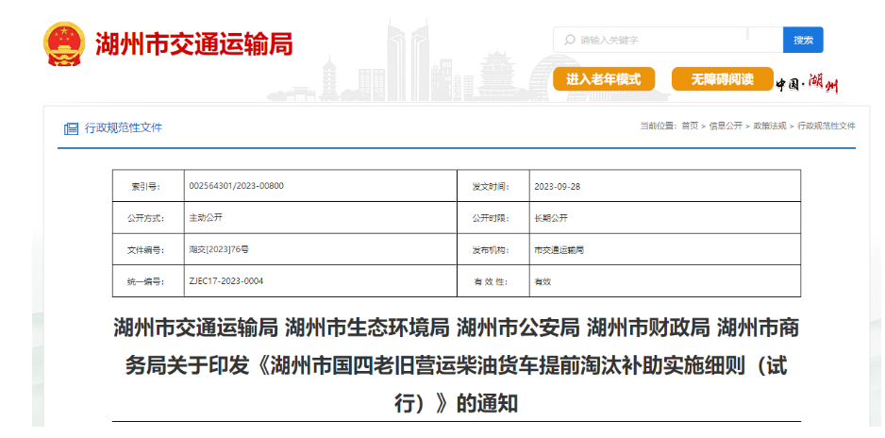Go to 首页 in the breadcrumb

click(x=690, y=126)
